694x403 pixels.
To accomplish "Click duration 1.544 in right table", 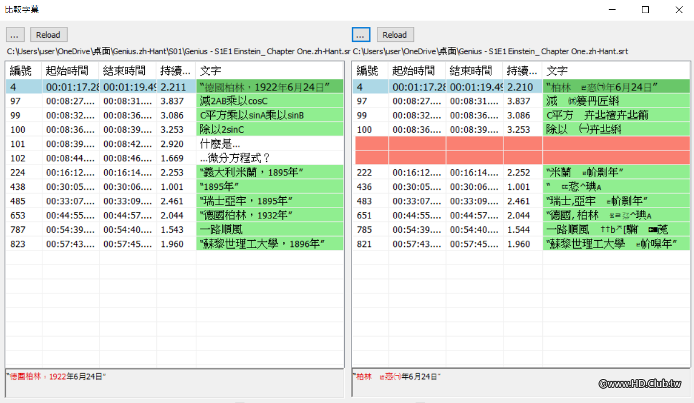I will pos(519,230).
